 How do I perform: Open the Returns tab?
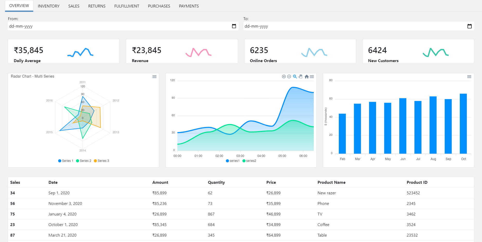[x=97, y=6]
